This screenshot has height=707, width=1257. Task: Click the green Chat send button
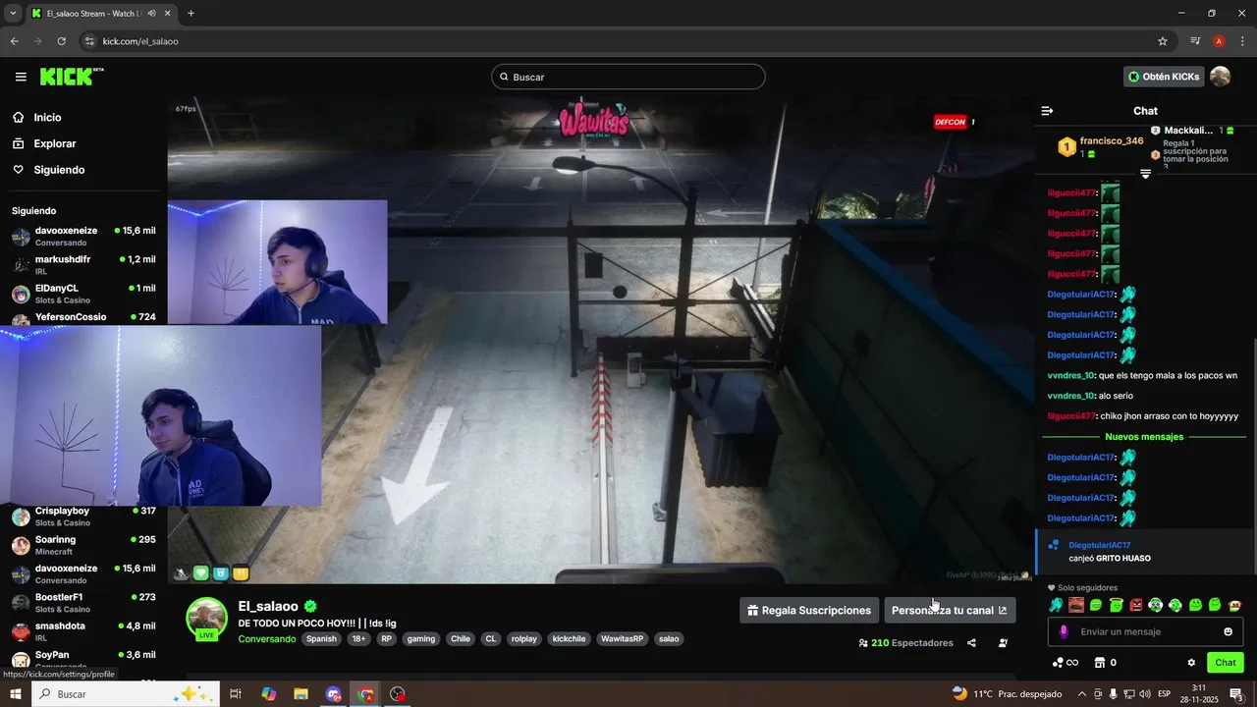[x=1225, y=663]
